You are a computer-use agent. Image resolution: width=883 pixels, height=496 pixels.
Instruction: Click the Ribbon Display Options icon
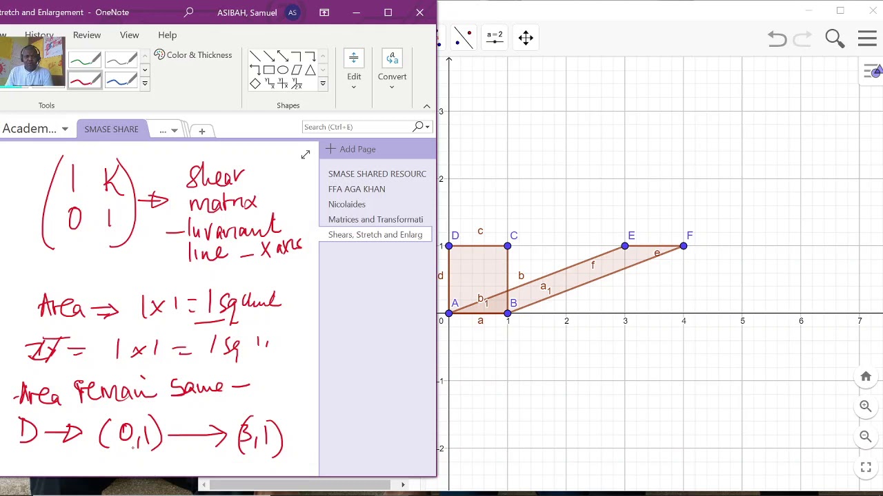(x=324, y=12)
